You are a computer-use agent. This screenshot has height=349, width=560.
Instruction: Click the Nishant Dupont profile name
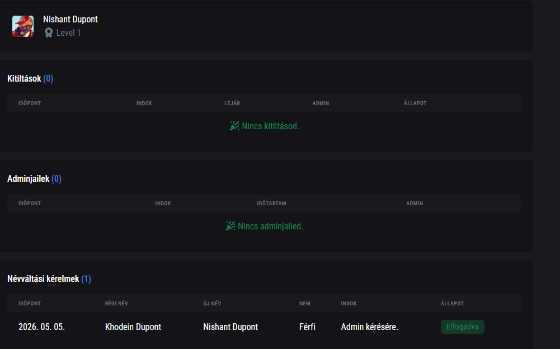tap(70, 19)
